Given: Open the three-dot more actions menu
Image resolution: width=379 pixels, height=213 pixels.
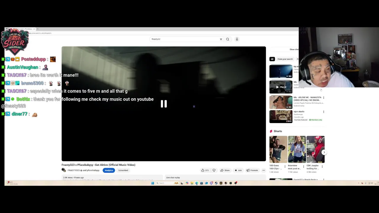Looking at the screenshot, I should pyautogui.click(x=264, y=170).
